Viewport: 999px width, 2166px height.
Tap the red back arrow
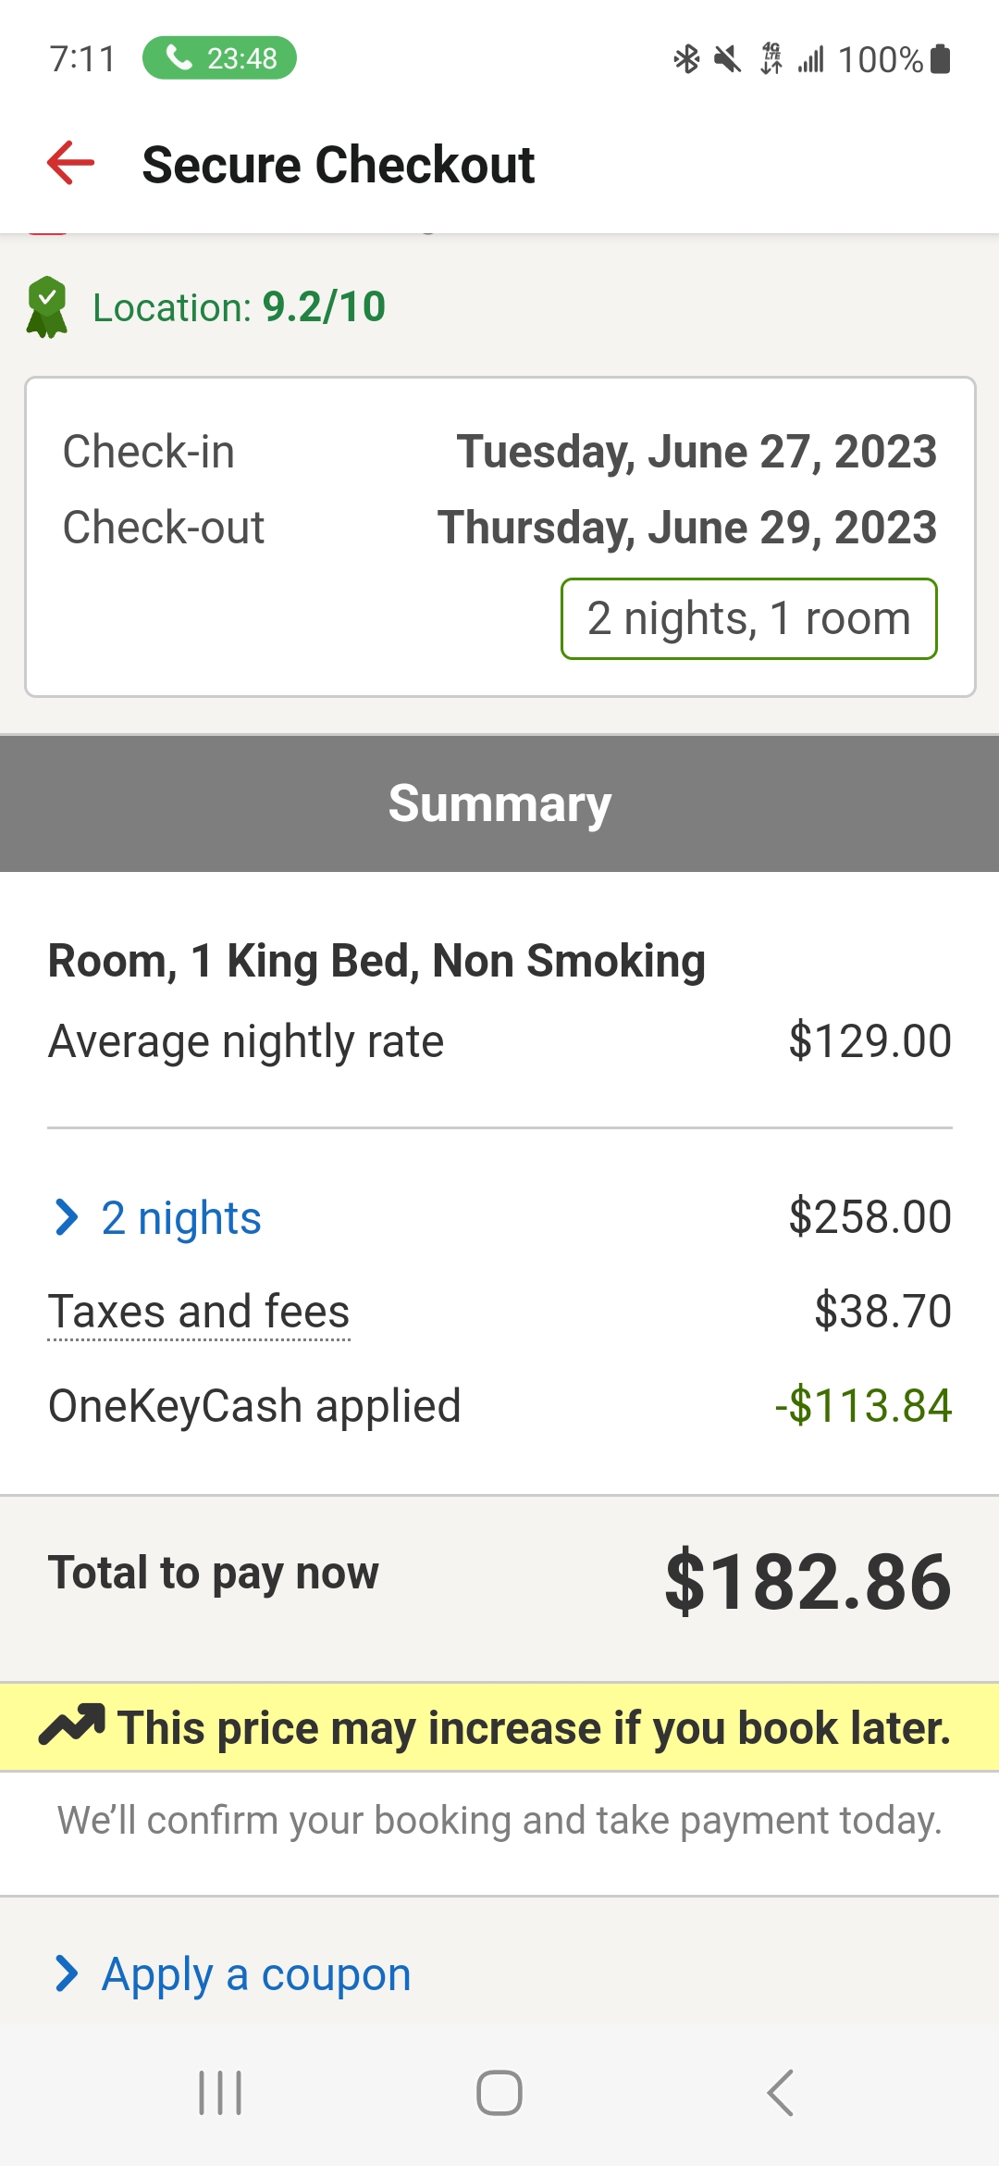coord(71,164)
